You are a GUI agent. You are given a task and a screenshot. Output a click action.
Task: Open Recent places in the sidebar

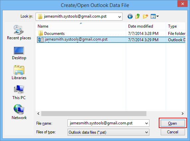19,32
